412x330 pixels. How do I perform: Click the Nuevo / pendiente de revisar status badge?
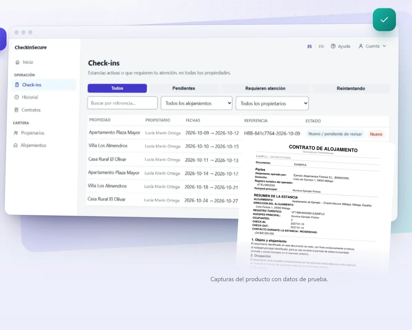(335, 134)
